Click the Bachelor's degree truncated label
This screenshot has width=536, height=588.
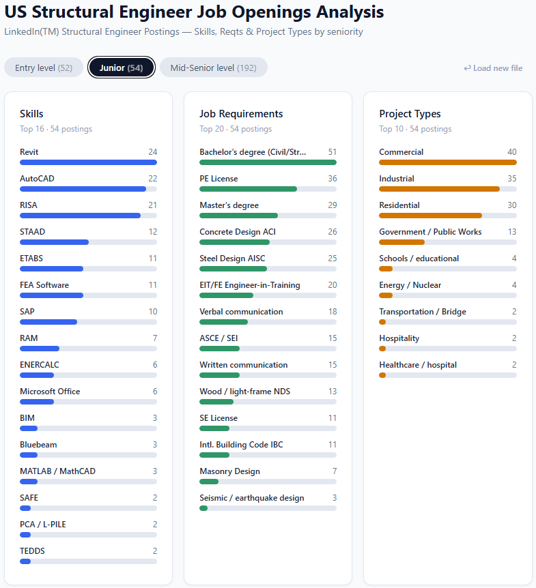pos(253,152)
